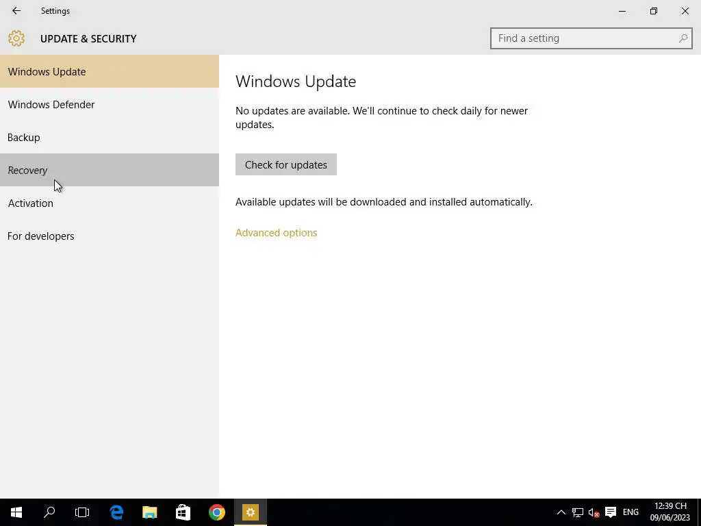Image resolution: width=701 pixels, height=526 pixels.
Task: Launch Microsoft Edge from the taskbar
Action: [116, 512]
